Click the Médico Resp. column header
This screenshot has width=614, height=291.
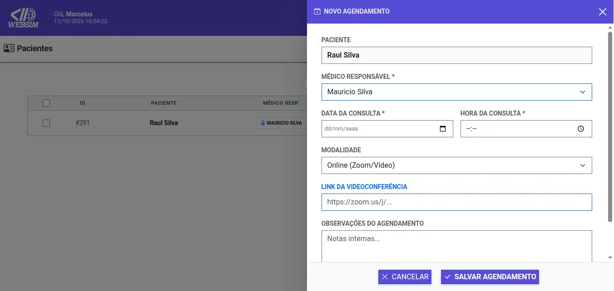click(281, 103)
